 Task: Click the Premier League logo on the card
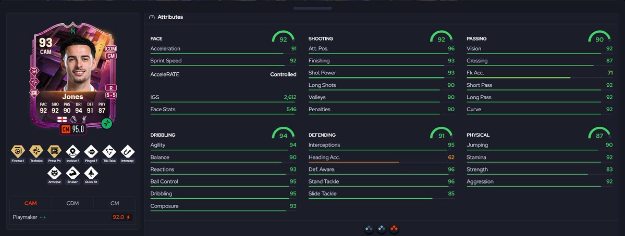point(73,119)
